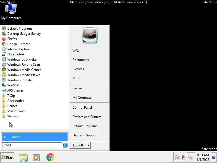Screen dimensions: 217x163
Task: Open Windows Fax and Scan icon
Action: click(x=4, y=65)
